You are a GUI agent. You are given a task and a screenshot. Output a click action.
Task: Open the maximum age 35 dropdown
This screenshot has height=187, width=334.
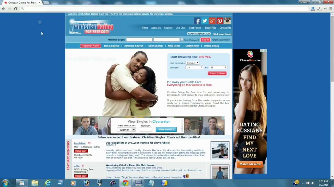218,68
